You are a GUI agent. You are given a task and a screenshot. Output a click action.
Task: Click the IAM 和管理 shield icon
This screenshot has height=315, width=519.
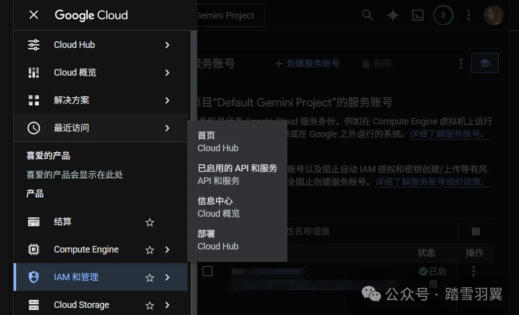click(x=34, y=277)
